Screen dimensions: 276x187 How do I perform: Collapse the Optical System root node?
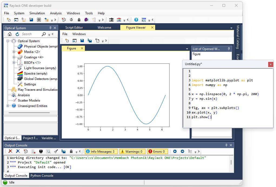coord(8,41)
